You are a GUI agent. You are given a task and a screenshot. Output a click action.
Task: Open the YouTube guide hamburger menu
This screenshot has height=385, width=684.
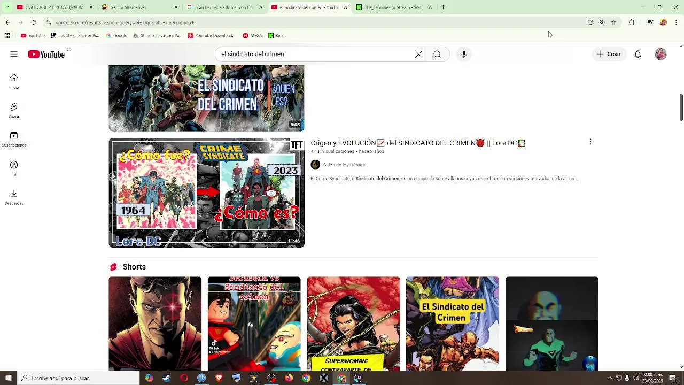[x=14, y=54]
